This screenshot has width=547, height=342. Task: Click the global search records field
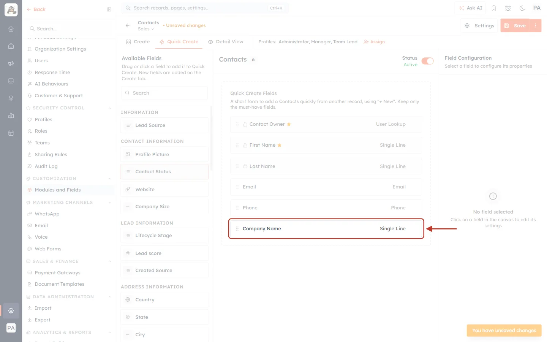[x=205, y=8]
